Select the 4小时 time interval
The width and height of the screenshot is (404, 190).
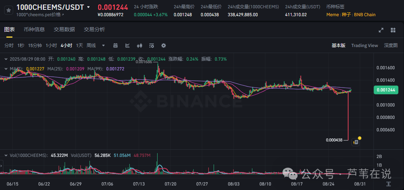click(67, 46)
